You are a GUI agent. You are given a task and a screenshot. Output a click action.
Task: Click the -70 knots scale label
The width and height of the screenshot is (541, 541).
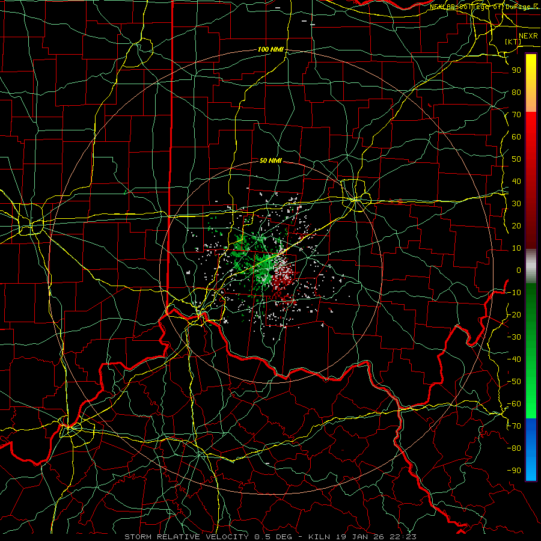point(514,426)
